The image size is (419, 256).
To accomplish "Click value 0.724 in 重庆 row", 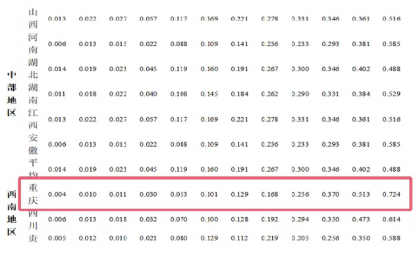I will (391, 194).
